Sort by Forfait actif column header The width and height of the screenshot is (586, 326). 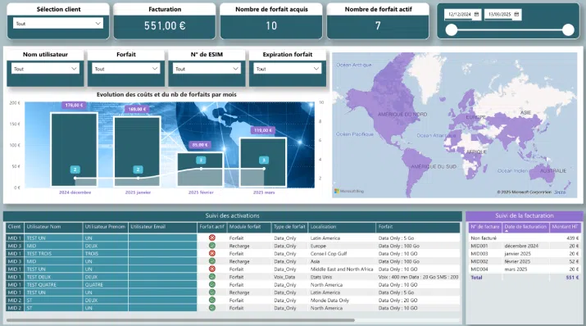tap(211, 227)
